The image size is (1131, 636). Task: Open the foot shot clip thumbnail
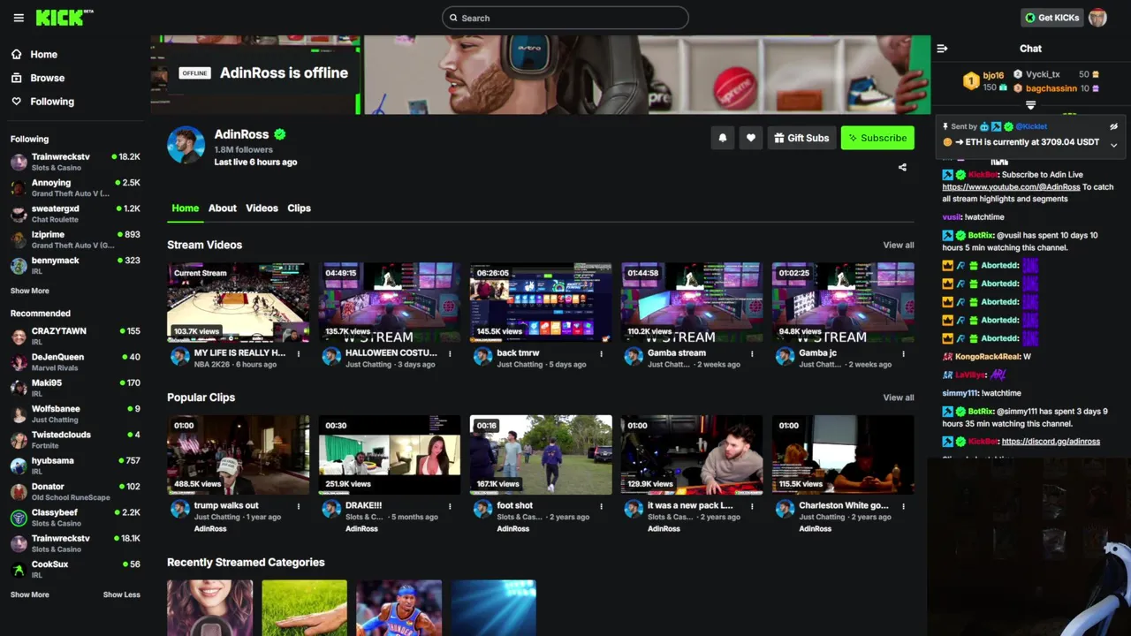(541, 455)
